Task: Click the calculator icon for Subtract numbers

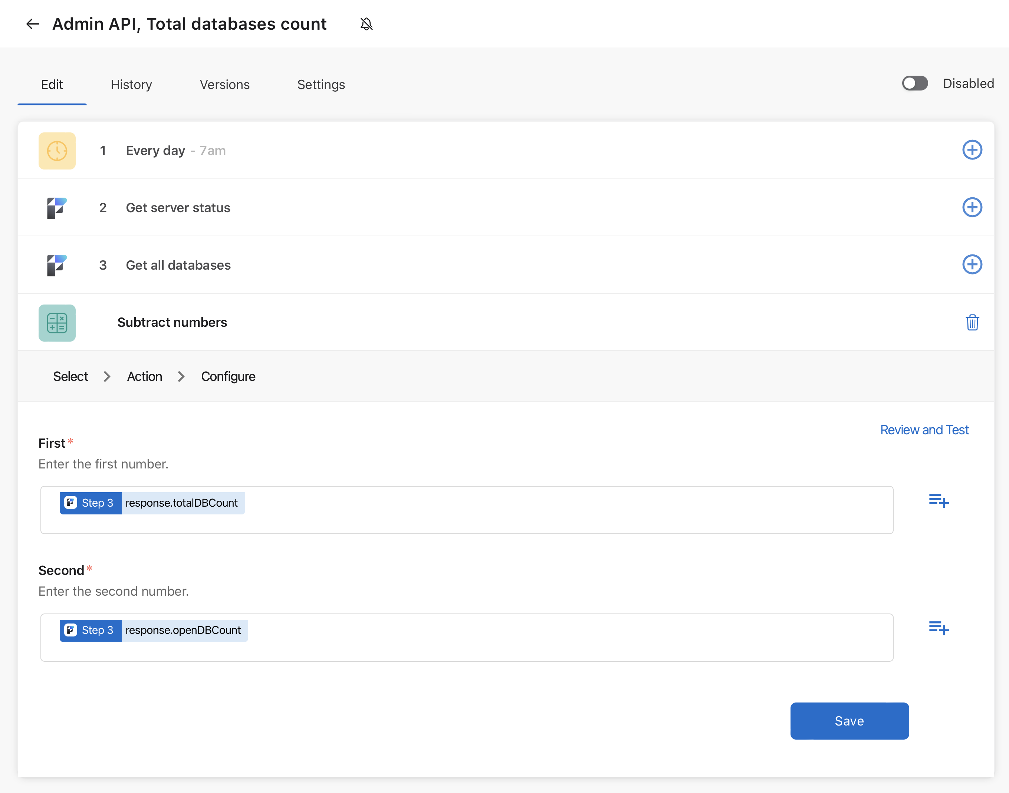Action: tap(57, 323)
